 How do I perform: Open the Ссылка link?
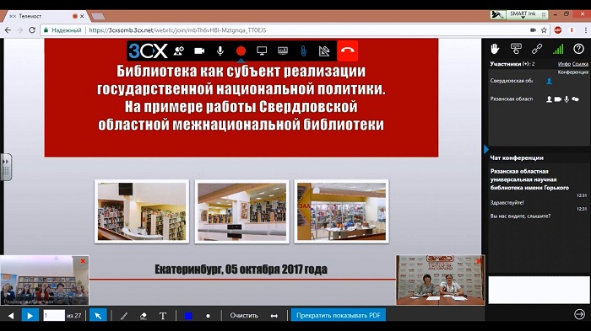coord(581,64)
